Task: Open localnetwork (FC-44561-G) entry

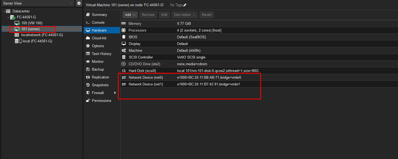Action: point(42,35)
